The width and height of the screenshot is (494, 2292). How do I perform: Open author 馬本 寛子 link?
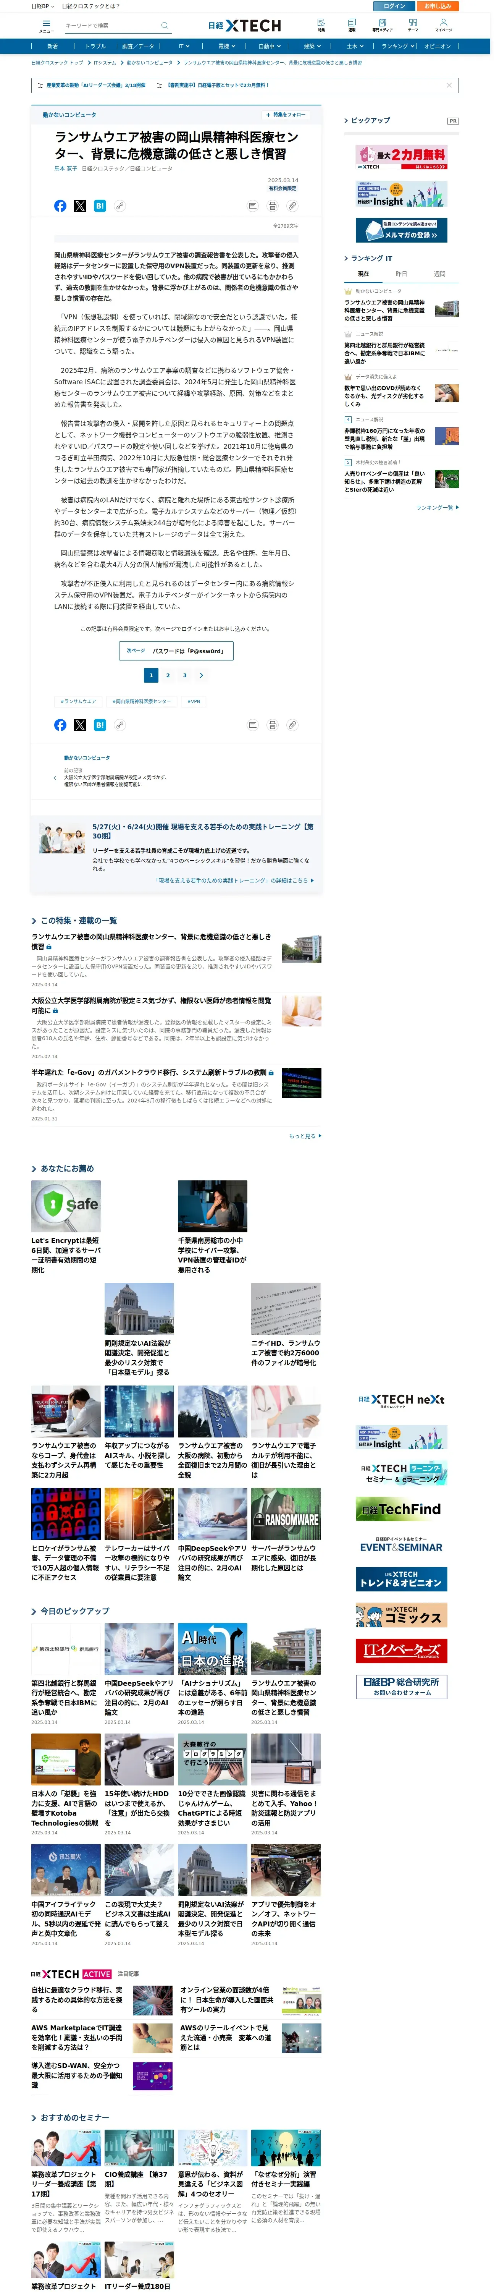tap(65, 168)
